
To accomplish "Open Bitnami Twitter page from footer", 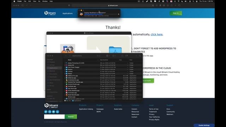I will click(46, 112).
